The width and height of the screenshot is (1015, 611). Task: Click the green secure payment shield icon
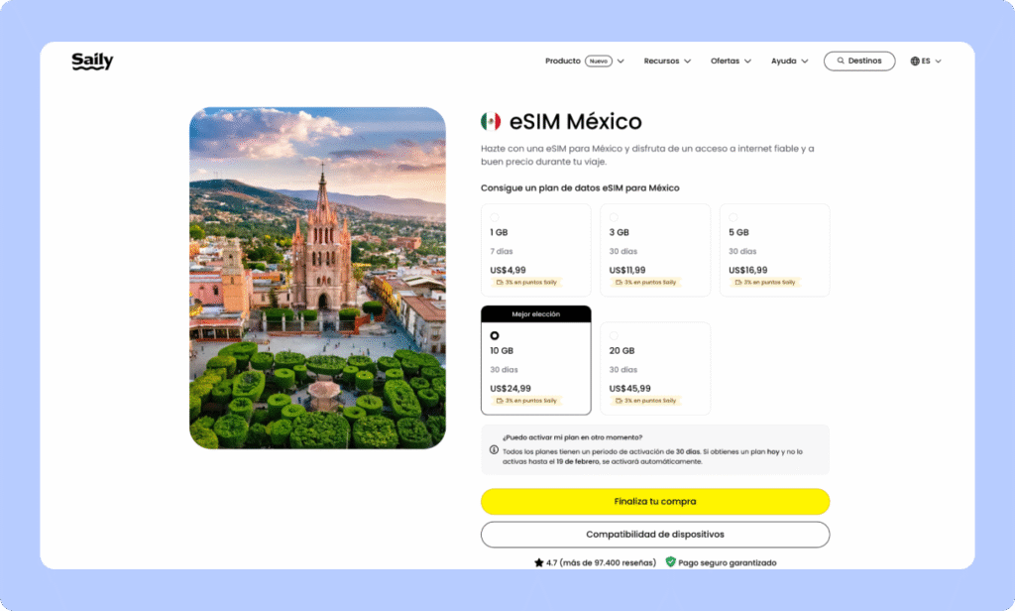[670, 562]
